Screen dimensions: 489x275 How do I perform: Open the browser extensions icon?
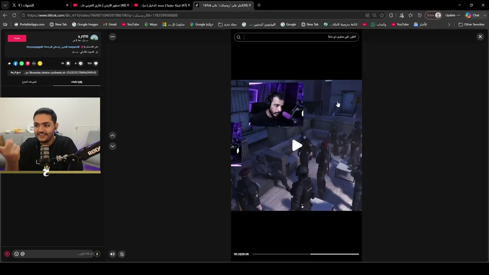pyautogui.click(x=391, y=15)
